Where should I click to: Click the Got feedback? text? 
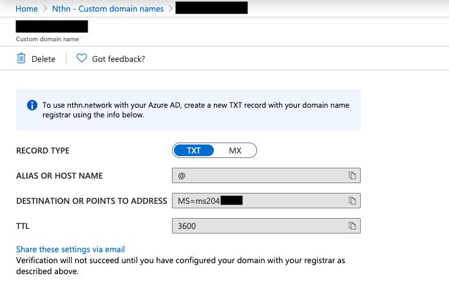click(x=119, y=59)
